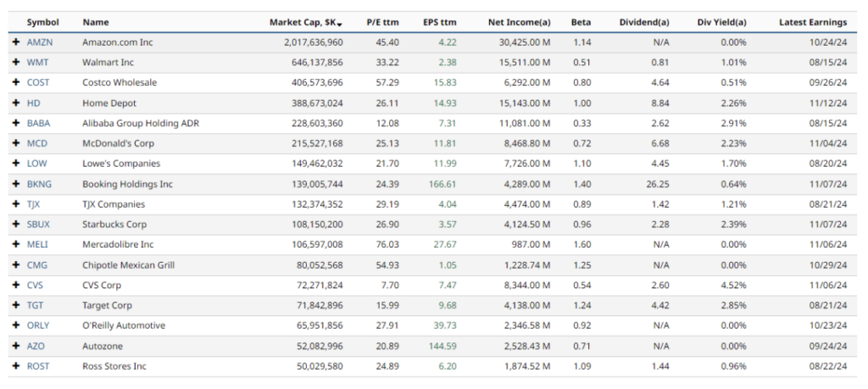Select the name O'Reilly Automotive
Image resolution: width=868 pixels, height=389 pixels.
coord(124,325)
